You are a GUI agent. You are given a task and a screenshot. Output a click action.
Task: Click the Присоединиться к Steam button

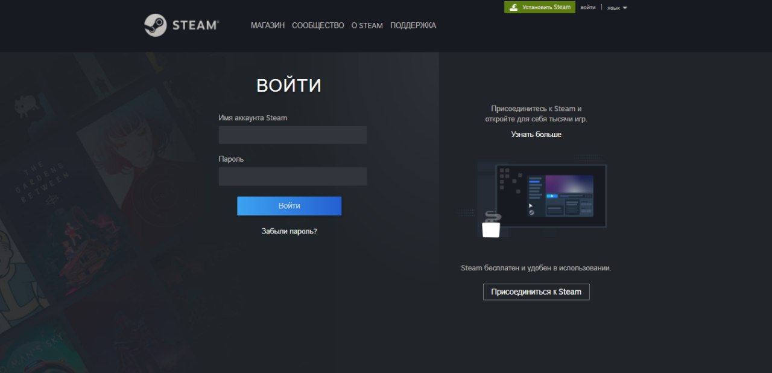point(536,292)
